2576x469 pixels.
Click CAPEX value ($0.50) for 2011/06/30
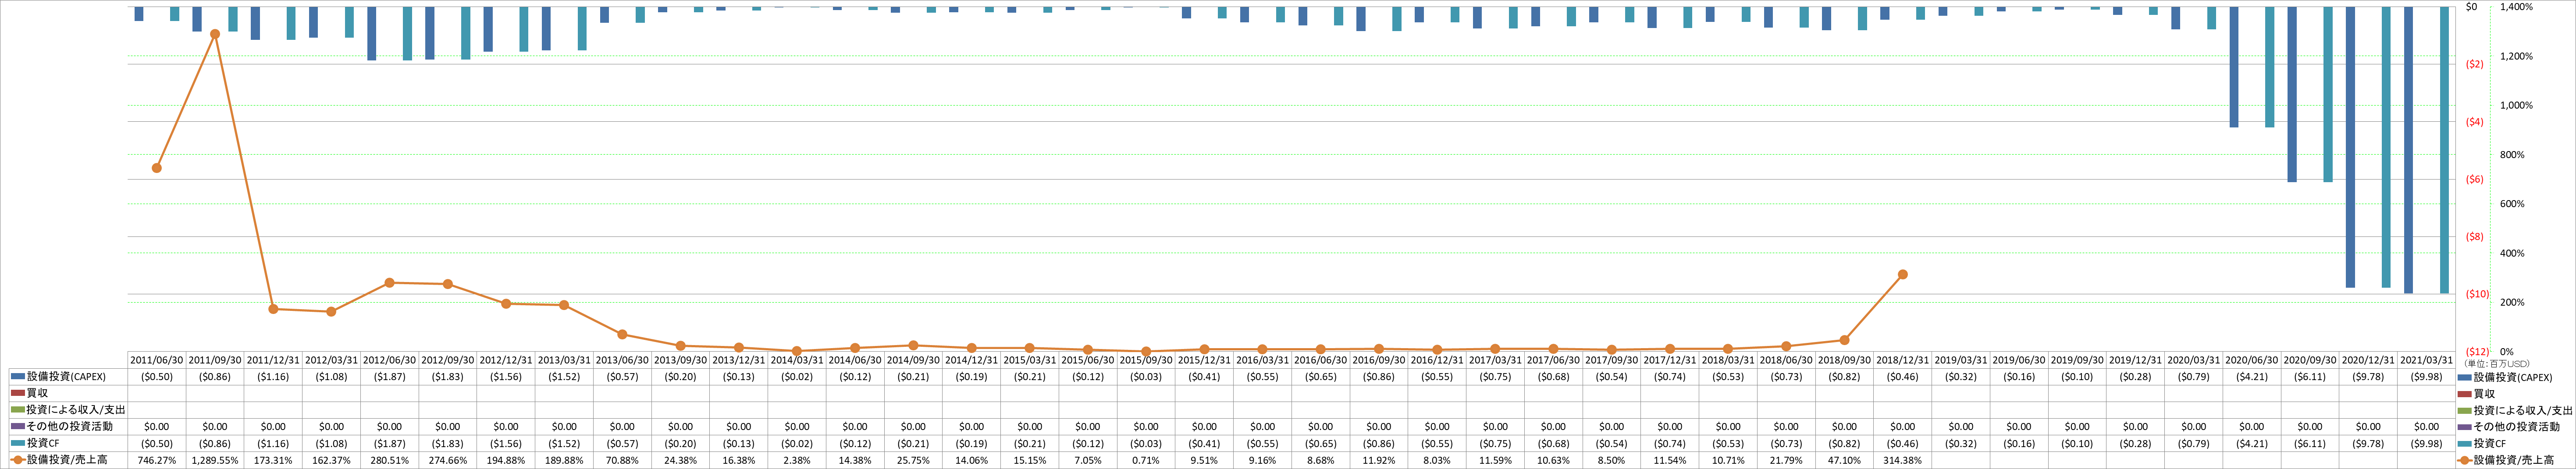(x=157, y=377)
